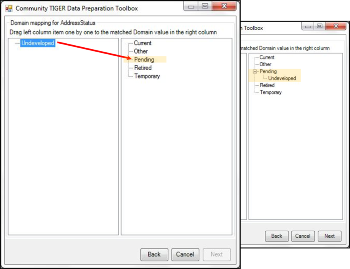Select Other in front window domain list
This screenshot has height=269, width=350.
141,51
